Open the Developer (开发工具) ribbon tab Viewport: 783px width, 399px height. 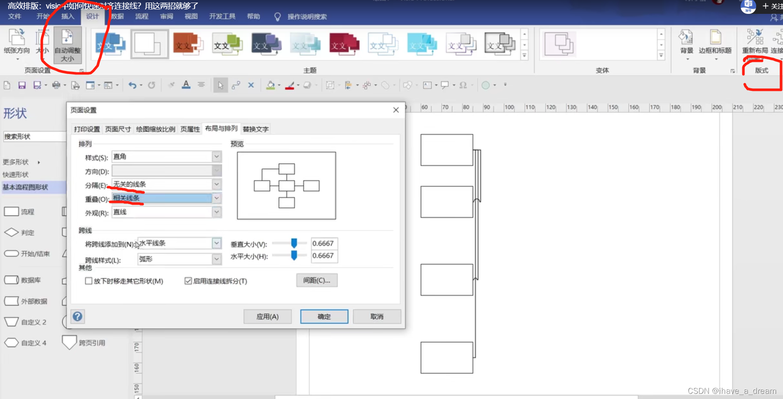click(x=222, y=16)
